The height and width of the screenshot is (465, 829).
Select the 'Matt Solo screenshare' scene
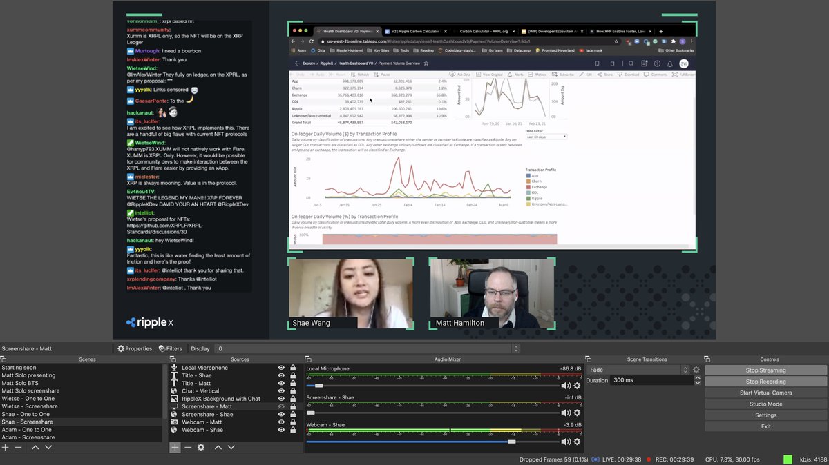tap(82, 391)
